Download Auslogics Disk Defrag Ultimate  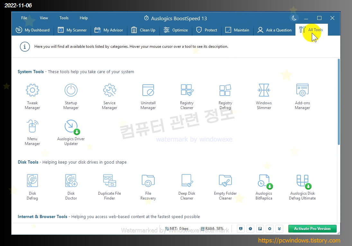[x=302, y=187]
